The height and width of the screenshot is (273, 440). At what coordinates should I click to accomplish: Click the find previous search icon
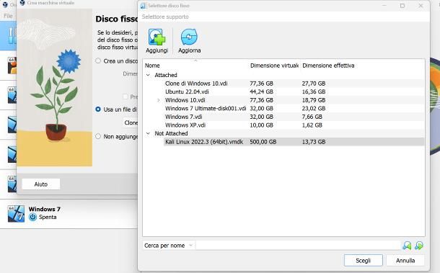(407, 246)
